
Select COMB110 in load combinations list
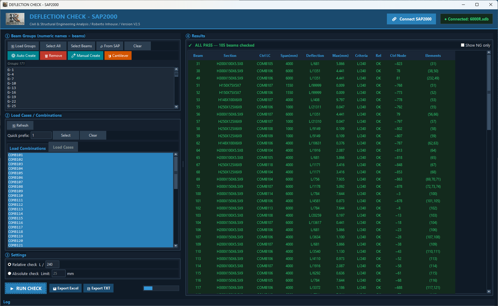pos(91,196)
